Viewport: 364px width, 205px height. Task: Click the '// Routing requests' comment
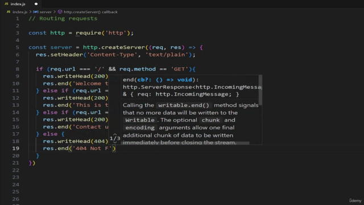63,19
